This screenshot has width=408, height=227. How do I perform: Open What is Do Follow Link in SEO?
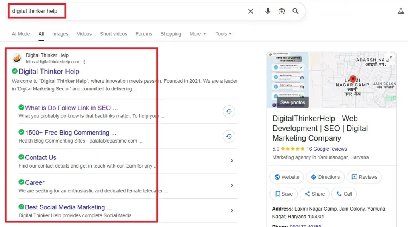[x=71, y=108]
